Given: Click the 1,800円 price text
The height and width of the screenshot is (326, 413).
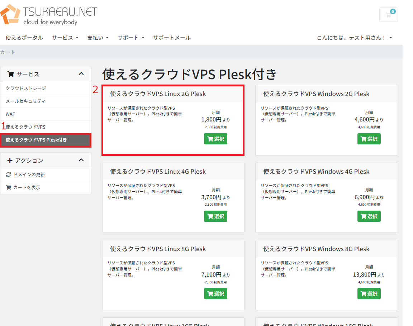Looking at the screenshot, I should [211, 119].
